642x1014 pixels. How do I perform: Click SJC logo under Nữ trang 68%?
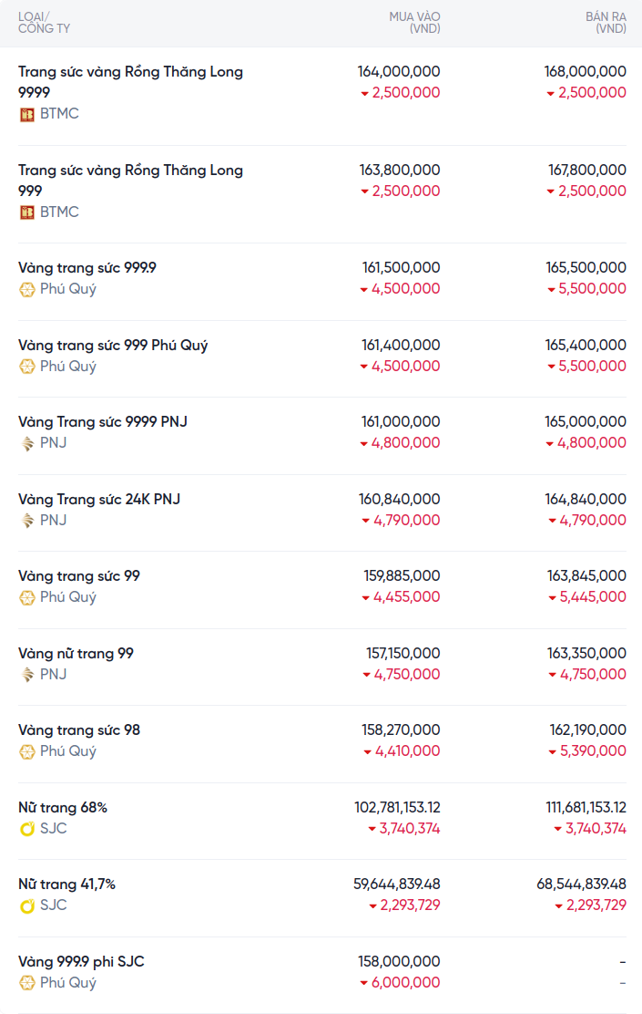(x=27, y=829)
